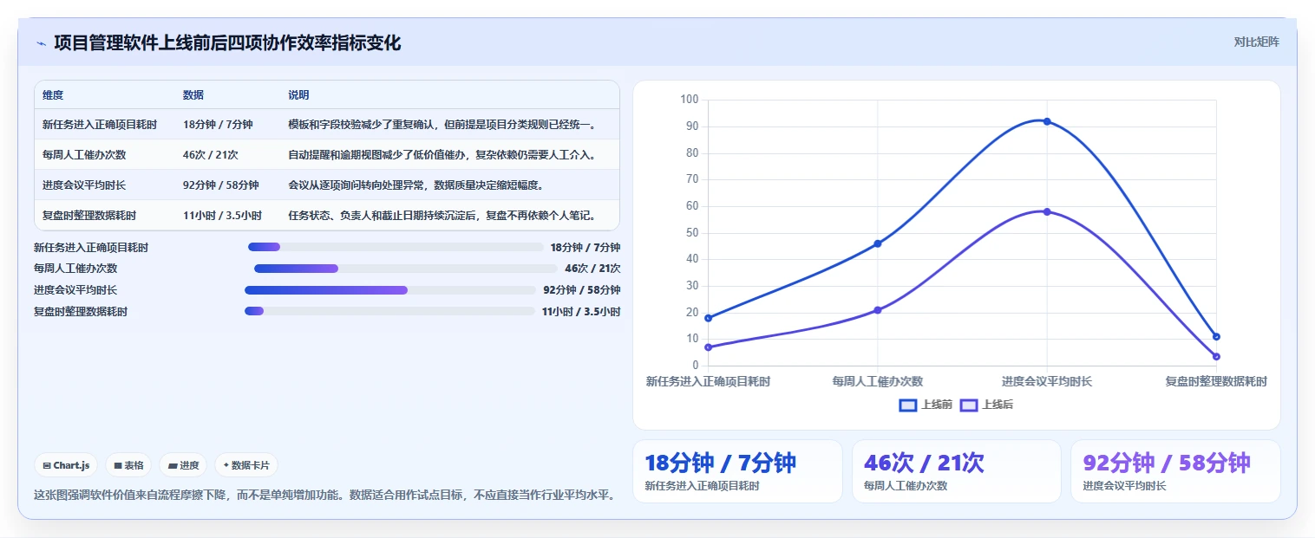The height and width of the screenshot is (538, 1315).
Task: Click the 上线前 point at 11 for 复盘时整理数据耗时
Action: [1216, 336]
